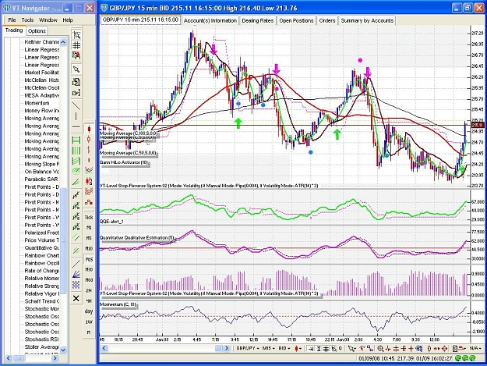
Task: Open the Window menu
Action: [x=48, y=20]
